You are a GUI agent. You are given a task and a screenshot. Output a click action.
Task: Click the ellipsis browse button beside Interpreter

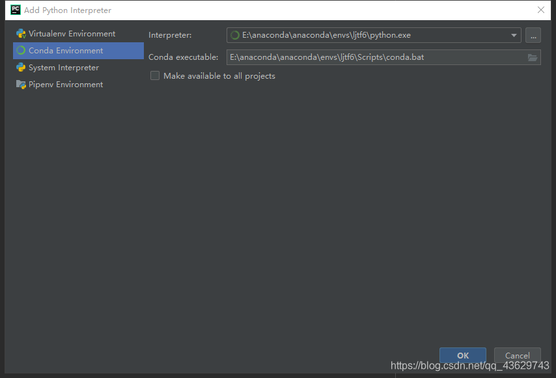coord(533,35)
